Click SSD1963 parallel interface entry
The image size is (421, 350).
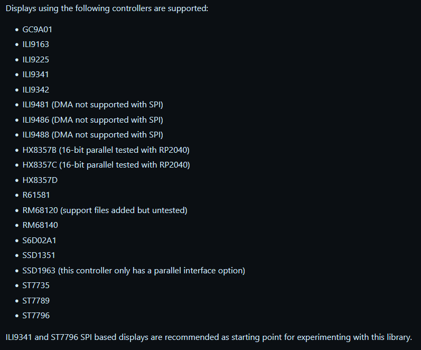point(134,270)
